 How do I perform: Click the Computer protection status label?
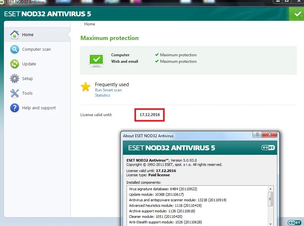pyautogui.click(x=120, y=55)
